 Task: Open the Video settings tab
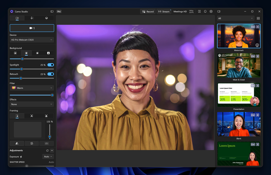[x=17, y=18]
